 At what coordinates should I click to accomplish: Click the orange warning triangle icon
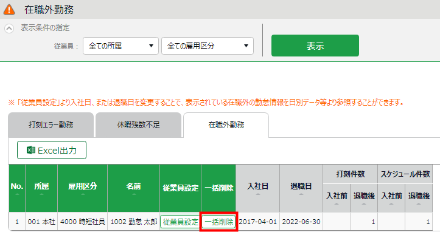click(9, 9)
